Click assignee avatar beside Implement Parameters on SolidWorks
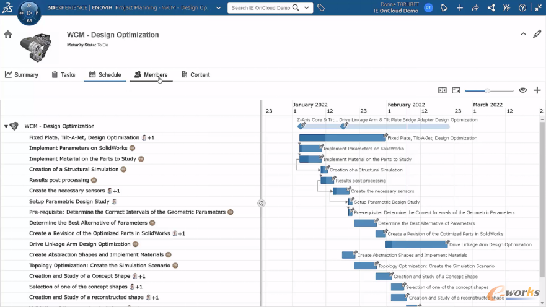This screenshot has height=307, width=546. coord(133,148)
